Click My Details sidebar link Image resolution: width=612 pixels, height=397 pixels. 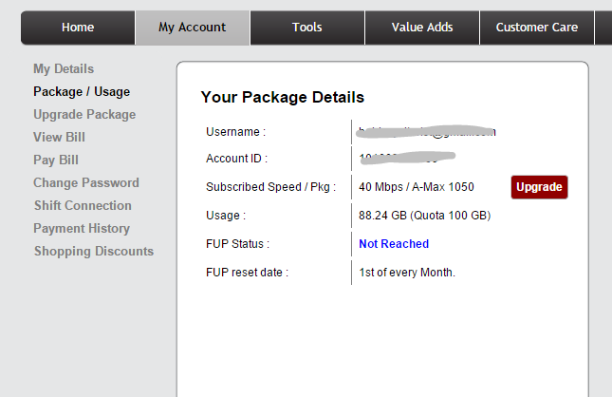pos(64,69)
